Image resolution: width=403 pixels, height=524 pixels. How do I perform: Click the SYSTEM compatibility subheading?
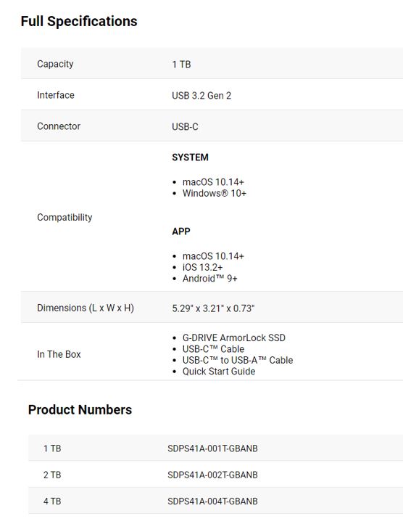(190, 157)
